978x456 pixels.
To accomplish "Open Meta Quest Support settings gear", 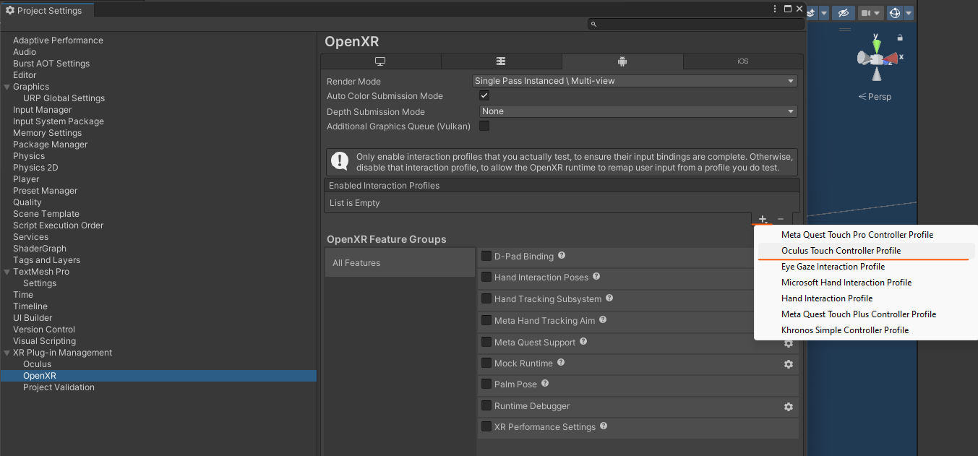I will coord(789,343).
